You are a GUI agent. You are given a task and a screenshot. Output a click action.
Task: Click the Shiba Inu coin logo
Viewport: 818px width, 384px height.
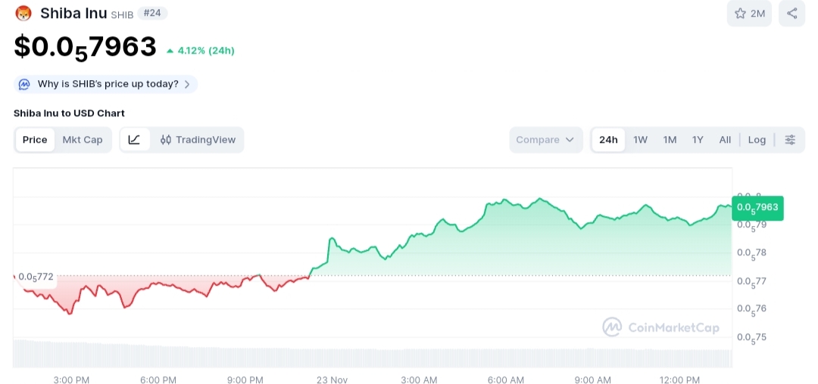tap(23, 13)
